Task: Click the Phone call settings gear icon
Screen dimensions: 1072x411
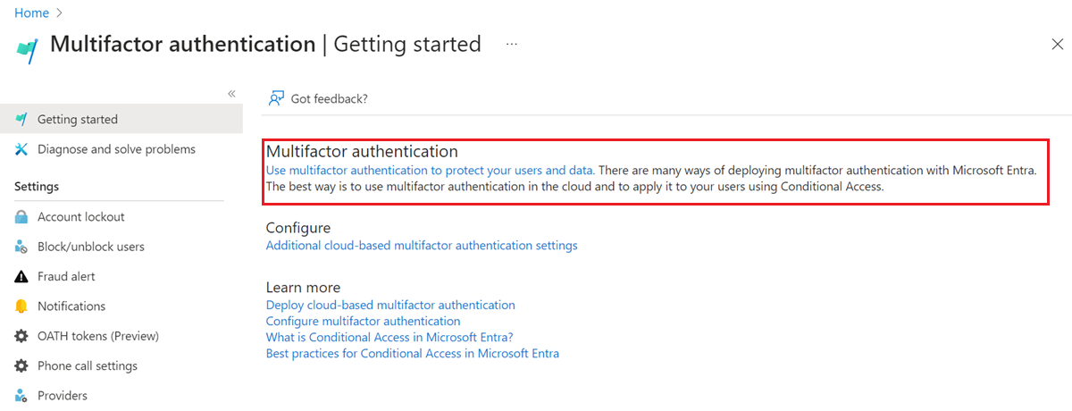Action: click(x=21, y=366)
